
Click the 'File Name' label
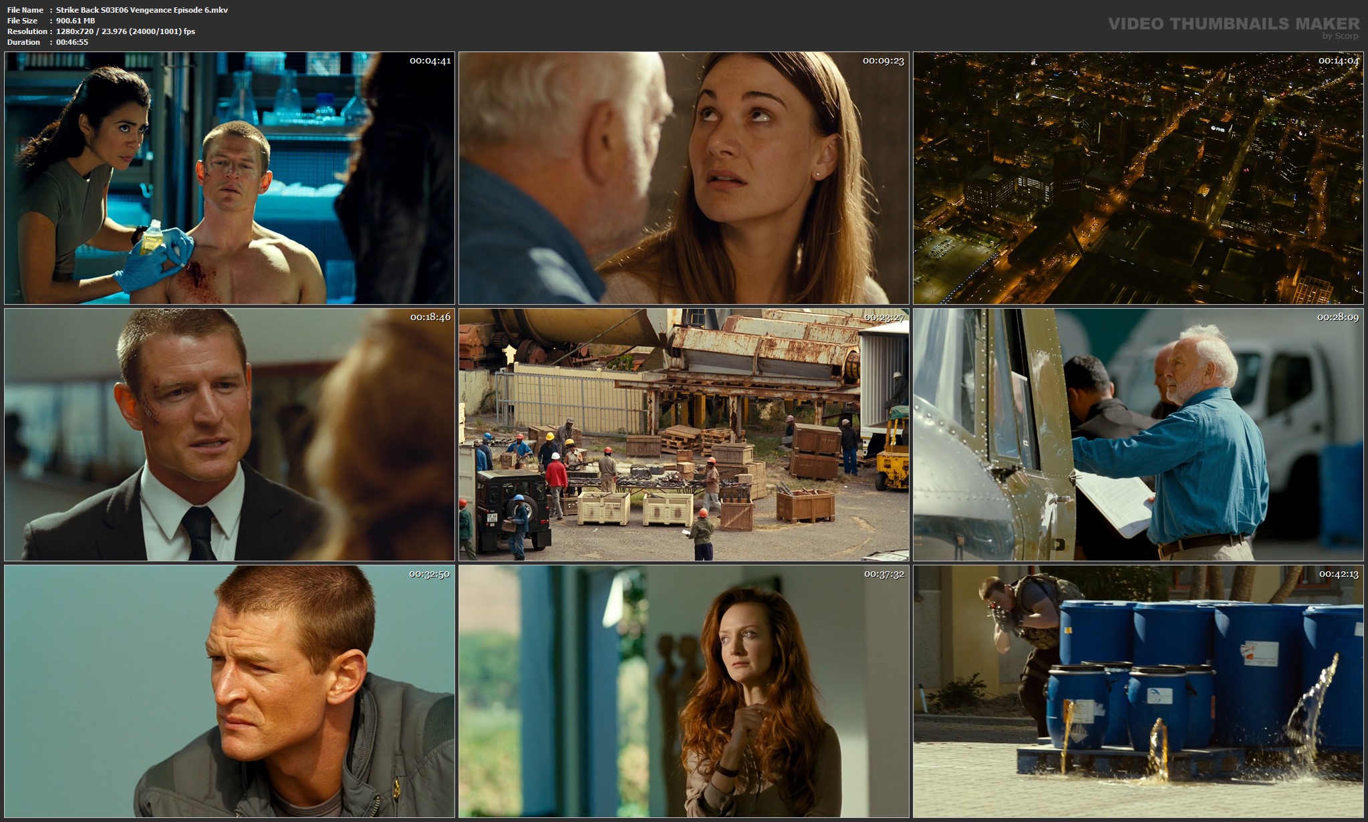(x=25, y=10)
